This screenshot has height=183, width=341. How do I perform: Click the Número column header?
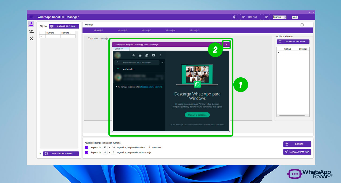[53, 33]
